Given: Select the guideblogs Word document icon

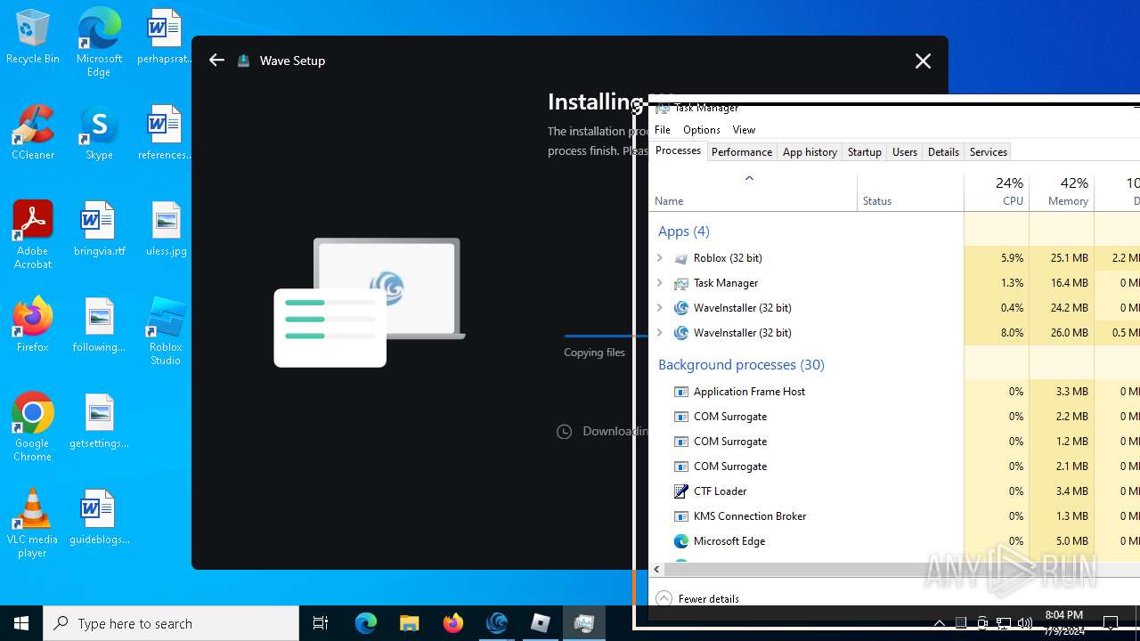Looking at the screenshot, I should click(x=99, y=517).
